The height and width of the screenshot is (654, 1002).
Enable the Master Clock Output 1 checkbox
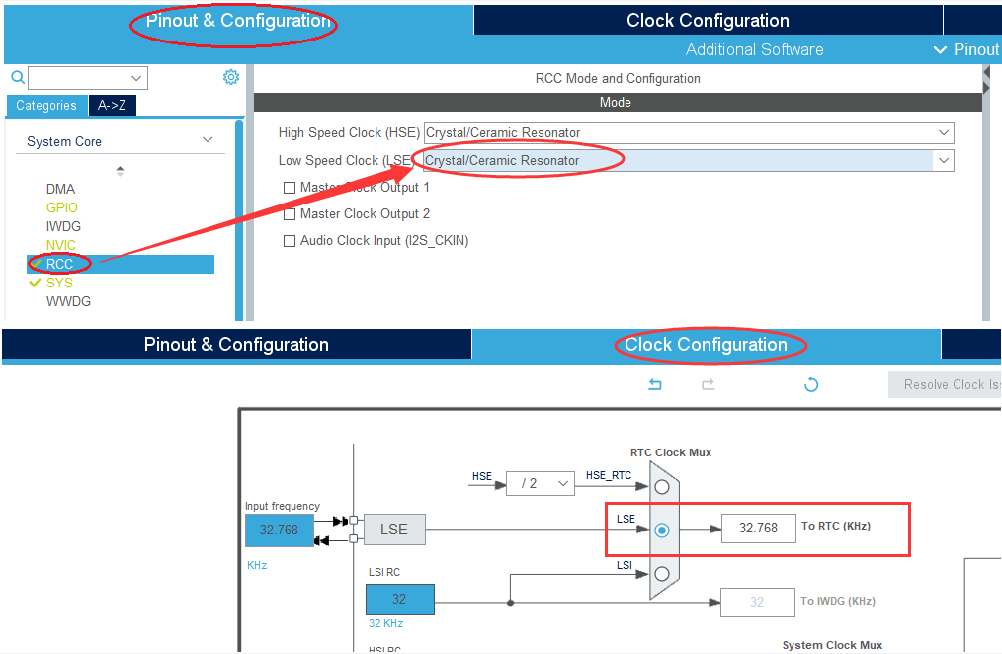[x=290, y=187]
